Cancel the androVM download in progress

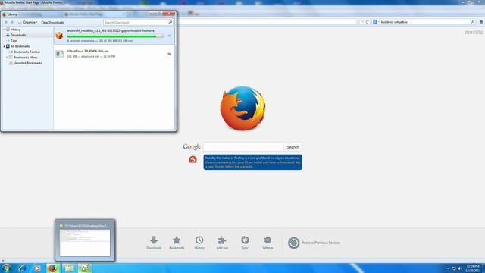[x=169, y=36]
